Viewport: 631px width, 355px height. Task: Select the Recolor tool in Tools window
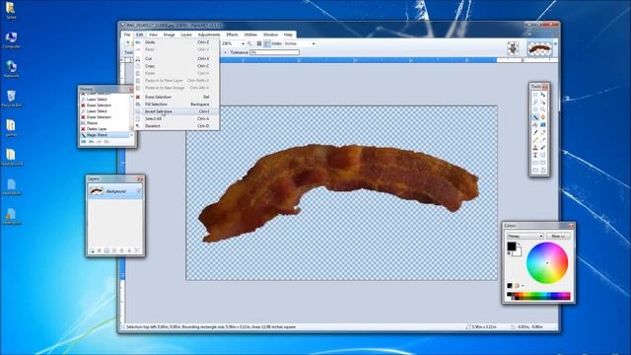pyautogui.click(x=543, y=147)
